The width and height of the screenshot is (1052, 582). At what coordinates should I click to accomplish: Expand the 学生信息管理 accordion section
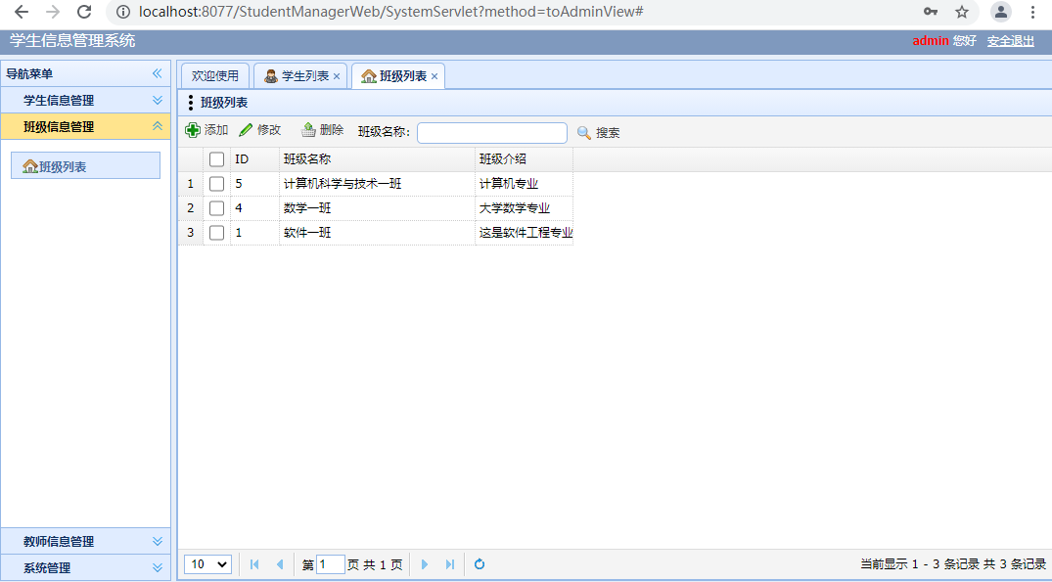(x=85, y=101)
